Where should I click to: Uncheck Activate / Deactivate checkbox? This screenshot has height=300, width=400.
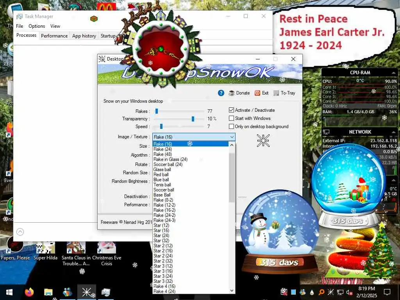click(231, 110)
